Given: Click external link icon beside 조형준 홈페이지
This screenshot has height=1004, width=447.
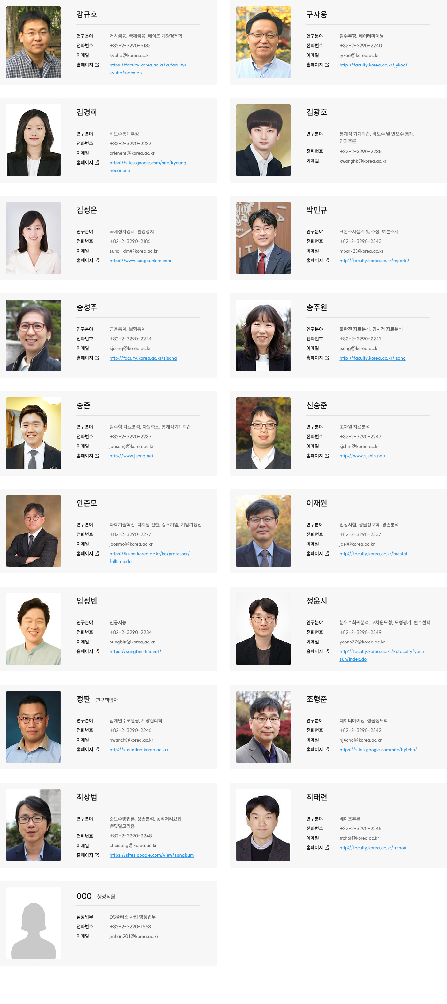Looking at the screenshot, I should pyautogui.click(x=327, y=750).
